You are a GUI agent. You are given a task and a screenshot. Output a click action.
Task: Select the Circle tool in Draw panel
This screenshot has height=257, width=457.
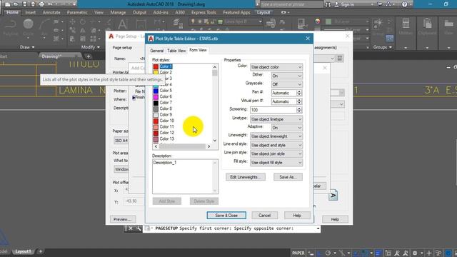tap(28, 27)
